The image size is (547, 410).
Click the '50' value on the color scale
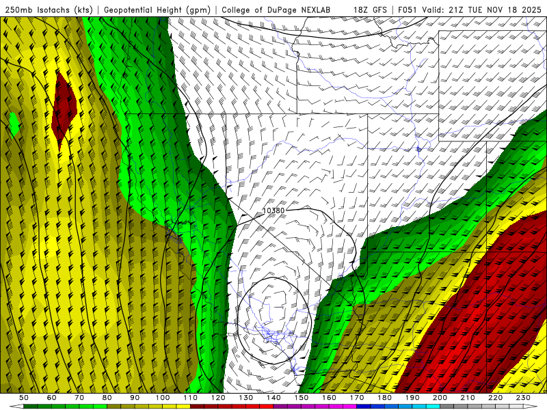pos(24,398)
